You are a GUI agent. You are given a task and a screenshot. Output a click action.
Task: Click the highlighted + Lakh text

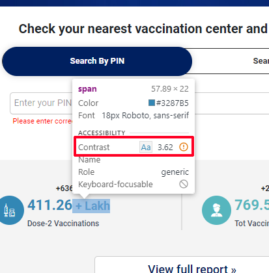pyautogui.click(x=91, y=206)
